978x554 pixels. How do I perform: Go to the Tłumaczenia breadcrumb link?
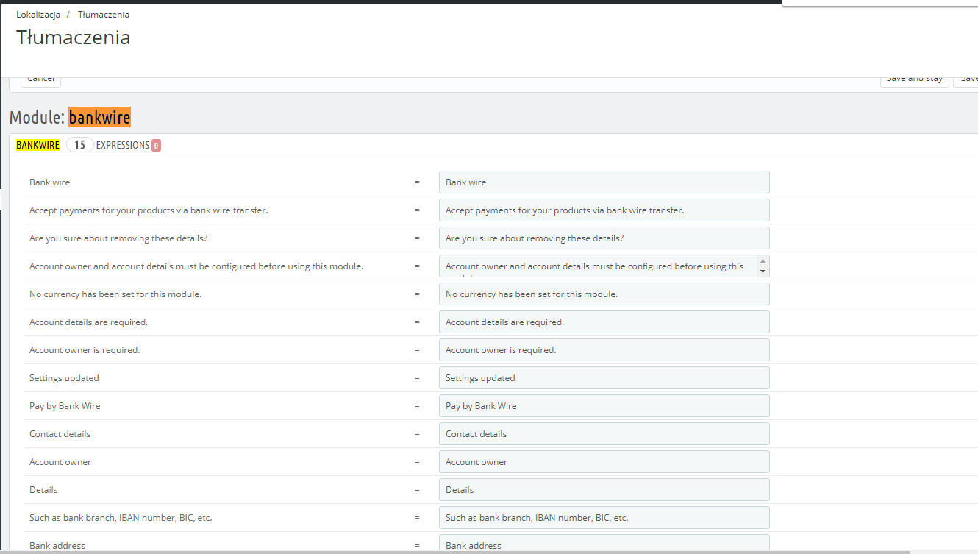click(104, 15)
